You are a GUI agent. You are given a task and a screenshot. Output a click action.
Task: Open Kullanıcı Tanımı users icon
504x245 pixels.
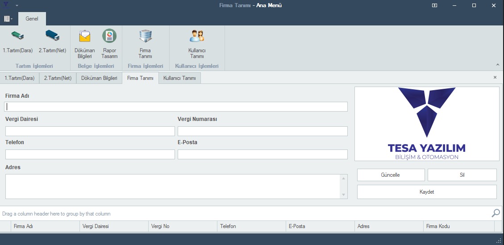[x=197, y=36]
